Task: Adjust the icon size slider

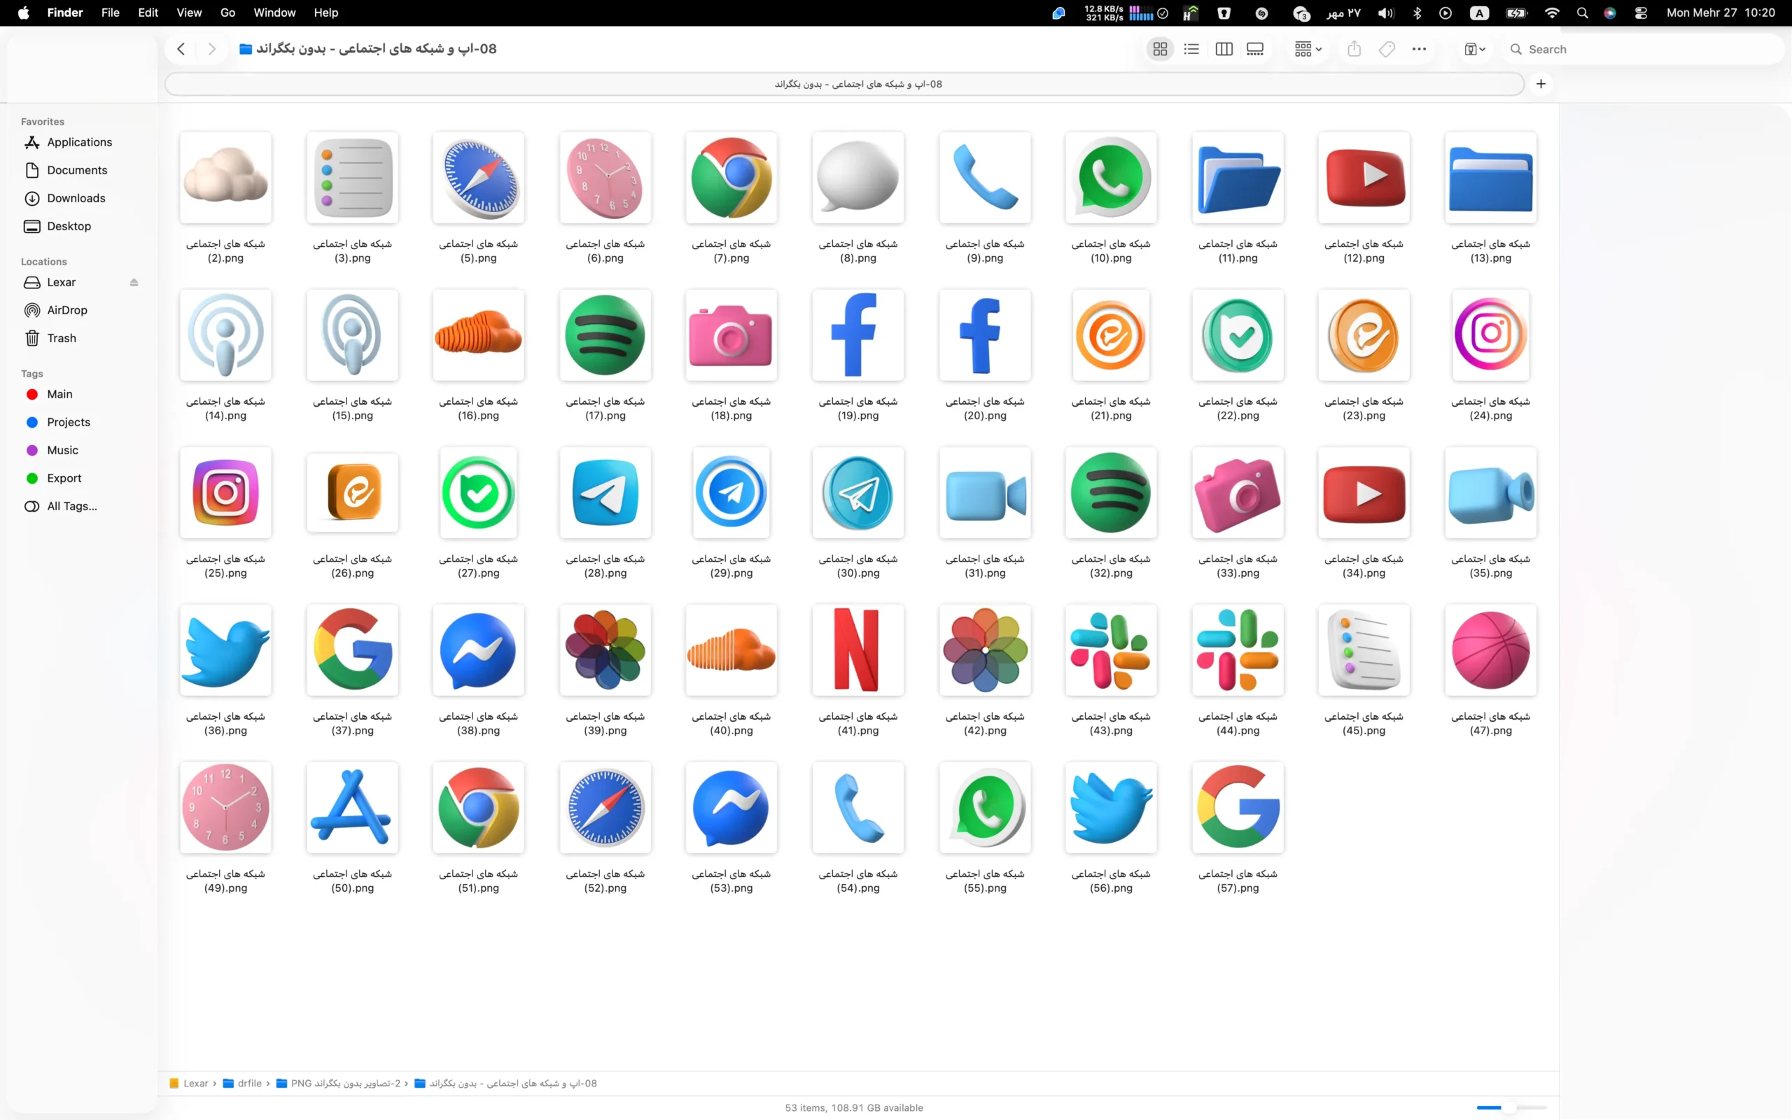Action: click(x=1511, y=1107)
